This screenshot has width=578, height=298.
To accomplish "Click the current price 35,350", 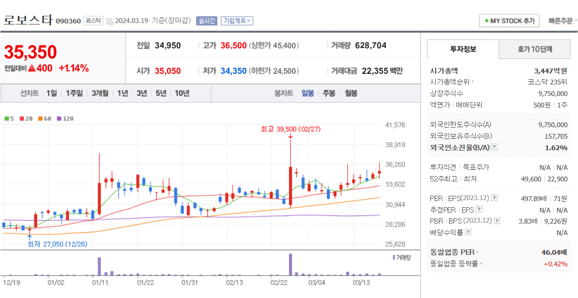I will tap(31, 52).
